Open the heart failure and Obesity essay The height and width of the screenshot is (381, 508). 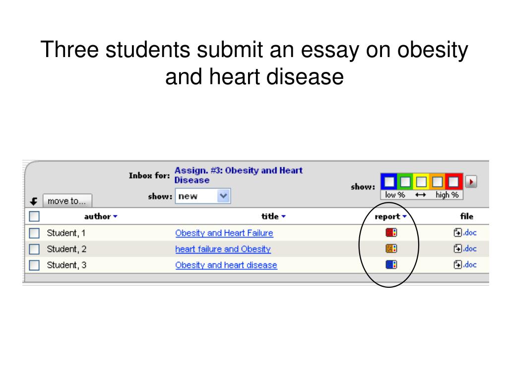coord(223,249)
